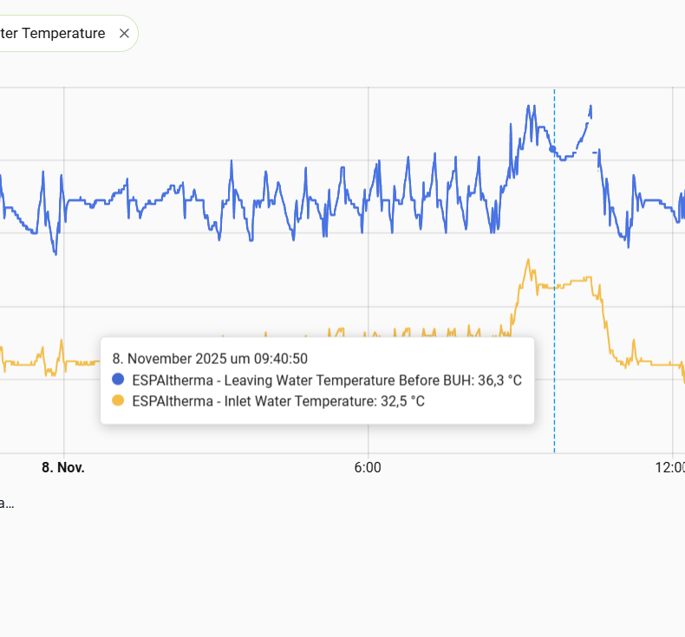This screenshot has width=685, height=637.
Task: Click the blue dot in the tooltip
Action: [x=119, y=380]
